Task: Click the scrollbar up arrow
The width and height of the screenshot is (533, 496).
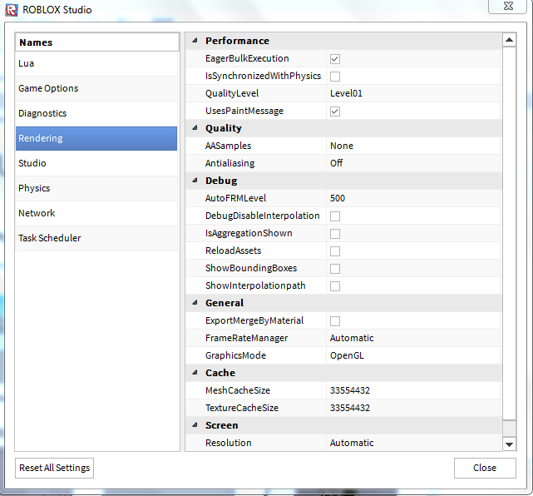Action: pyautogui.click(x=509, y=40)
